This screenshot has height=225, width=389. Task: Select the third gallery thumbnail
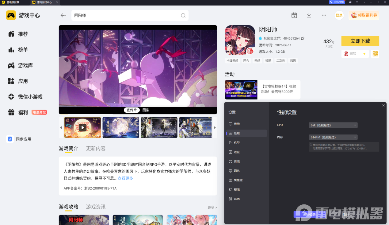(x=159, y=127)
